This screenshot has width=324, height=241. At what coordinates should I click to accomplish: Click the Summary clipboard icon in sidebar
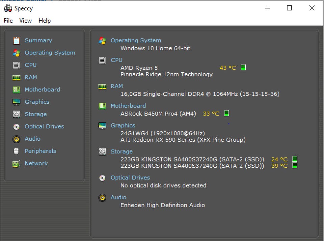pyautogui.click(x=16, y=41)
